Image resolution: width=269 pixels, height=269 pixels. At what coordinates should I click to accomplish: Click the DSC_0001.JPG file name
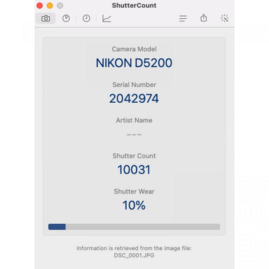134,255
